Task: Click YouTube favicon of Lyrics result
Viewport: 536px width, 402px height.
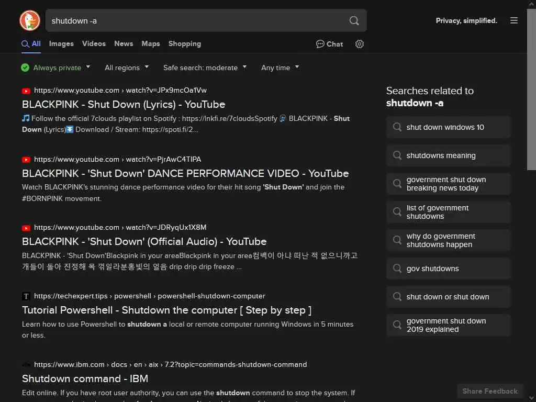Action: click(x=26, y=91)
